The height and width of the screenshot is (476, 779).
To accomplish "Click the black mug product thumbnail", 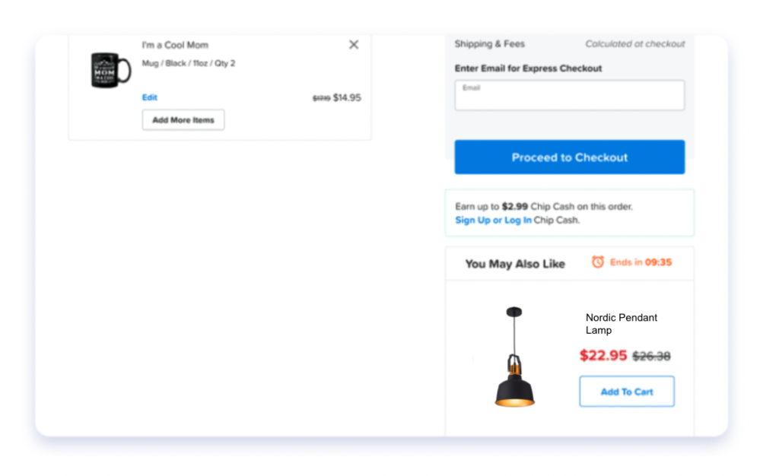I will 111,70.
